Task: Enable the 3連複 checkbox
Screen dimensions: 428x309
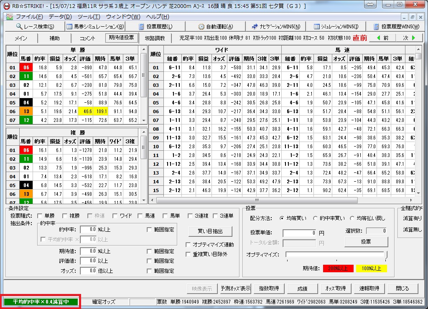Action: [190, 216]
